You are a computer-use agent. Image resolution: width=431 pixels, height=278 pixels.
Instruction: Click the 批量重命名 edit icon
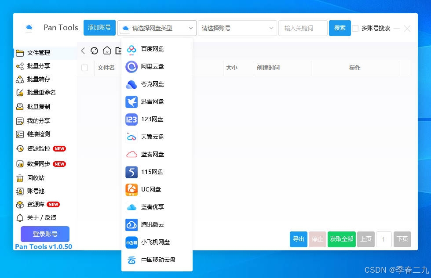(20, 93)
